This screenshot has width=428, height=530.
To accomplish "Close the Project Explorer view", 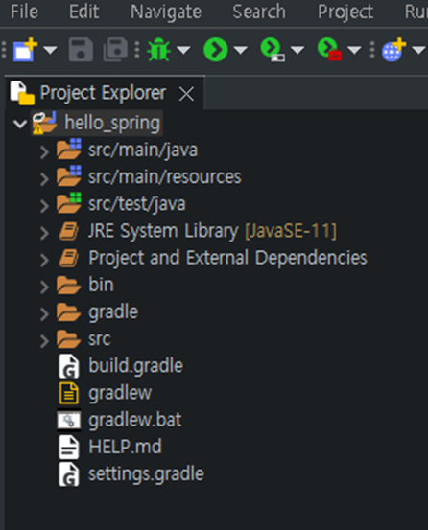I will tap(186, 94).
